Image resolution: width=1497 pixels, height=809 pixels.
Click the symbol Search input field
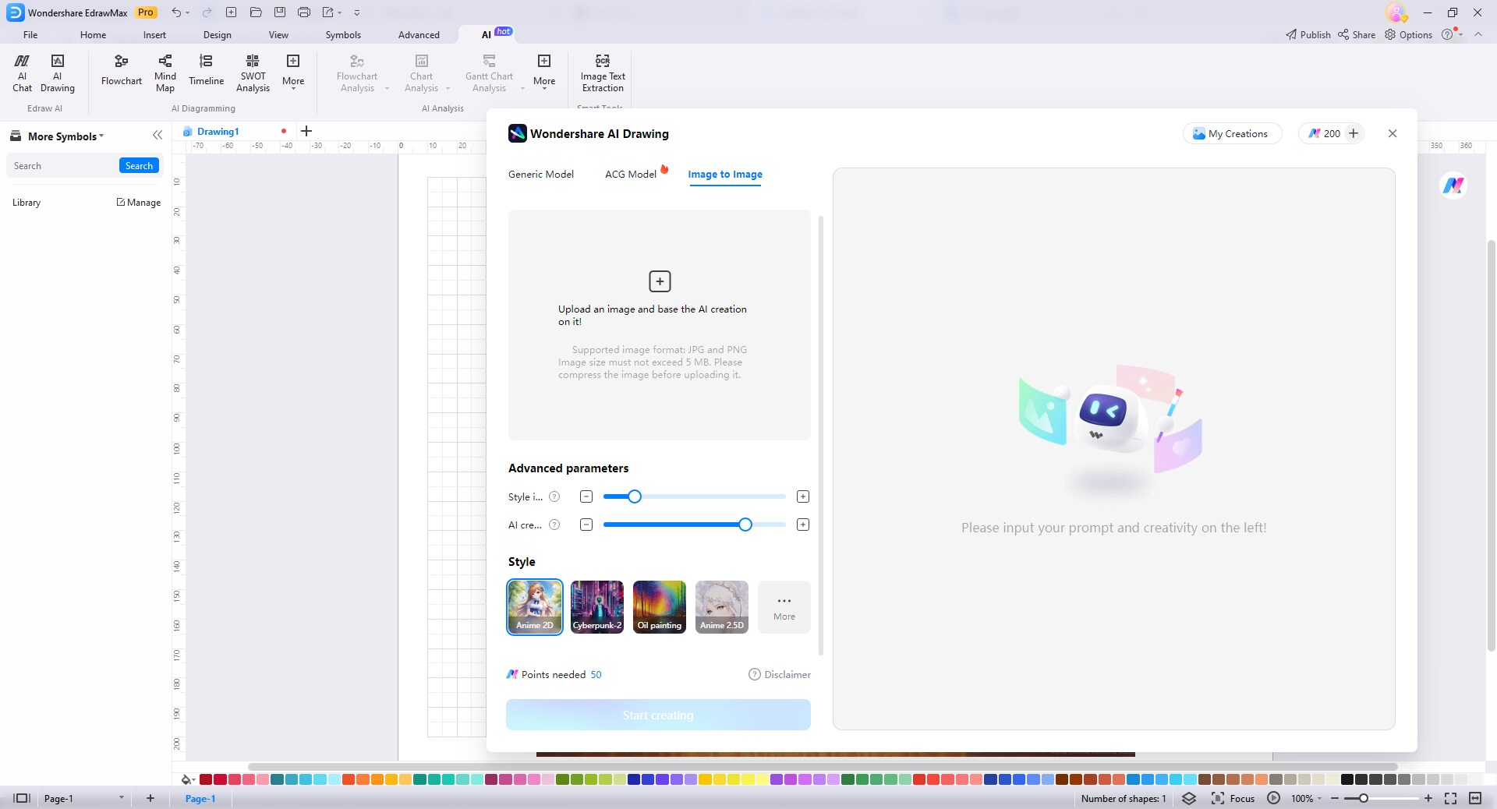point(62,165)
